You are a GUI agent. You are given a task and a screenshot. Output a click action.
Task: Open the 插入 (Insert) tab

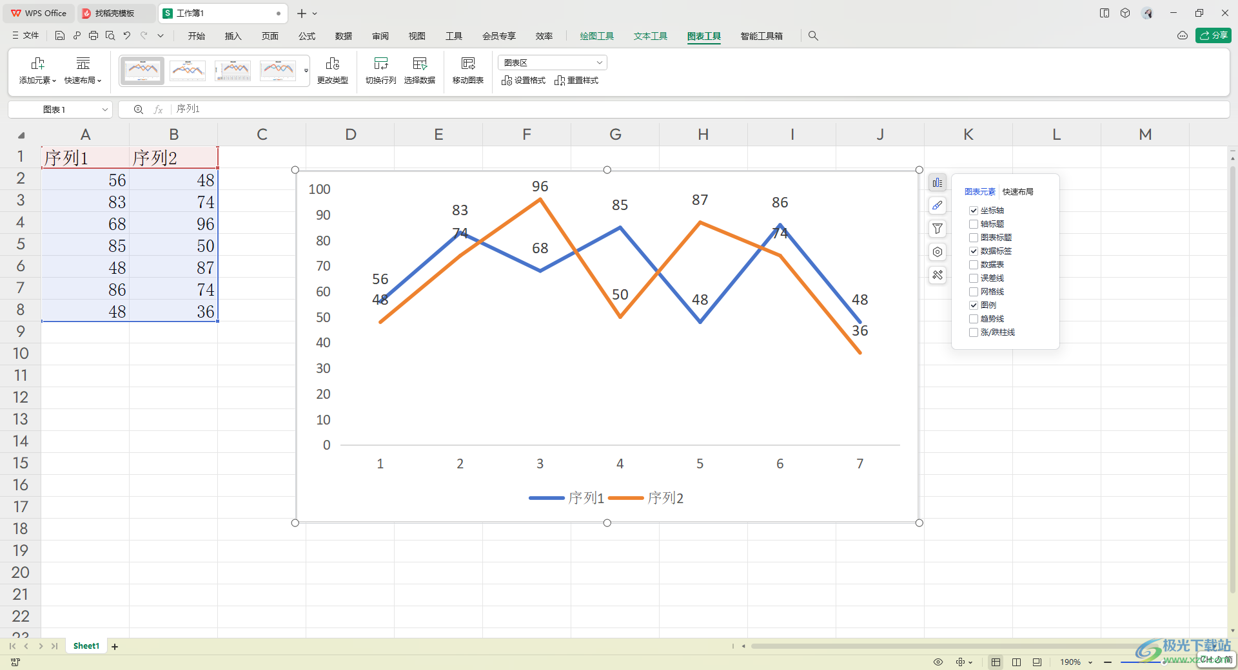233,36
